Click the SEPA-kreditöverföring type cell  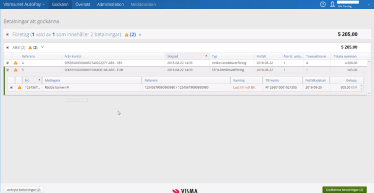coord(228,70)
